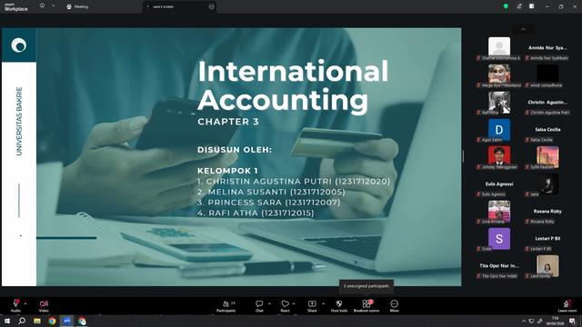Switch to the Meeting tab
The image size is (582, 327).
point(77,6)
